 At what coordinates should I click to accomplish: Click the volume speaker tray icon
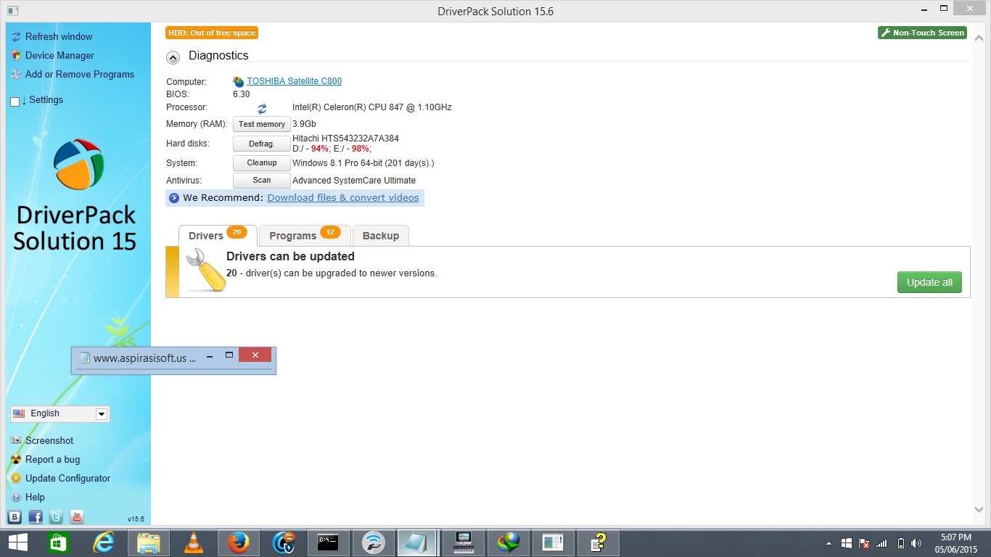pos(916,543)
